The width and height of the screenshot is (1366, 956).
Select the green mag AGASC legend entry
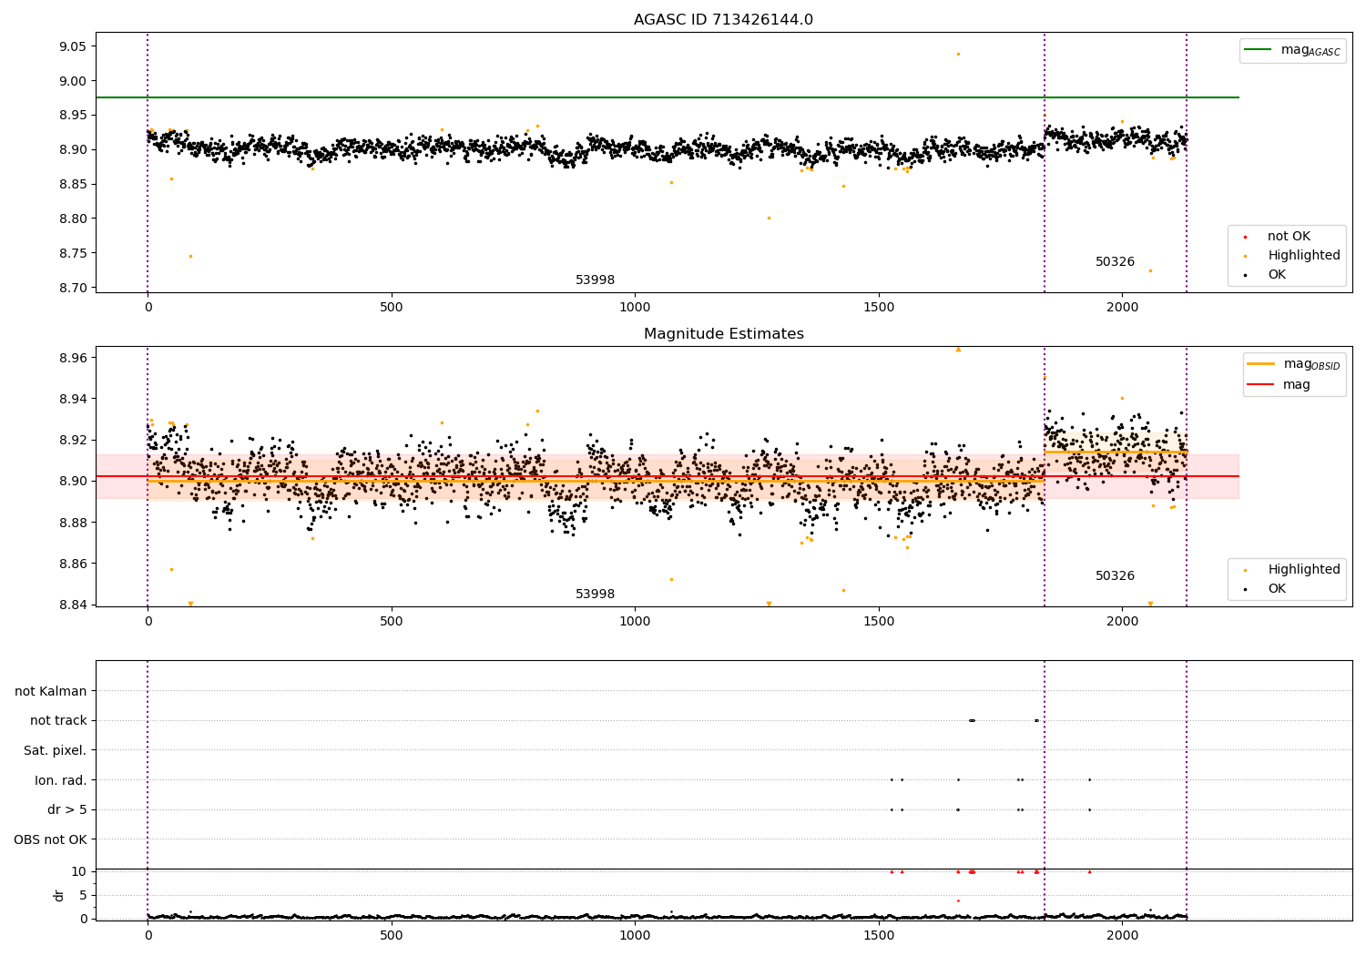1292,50
